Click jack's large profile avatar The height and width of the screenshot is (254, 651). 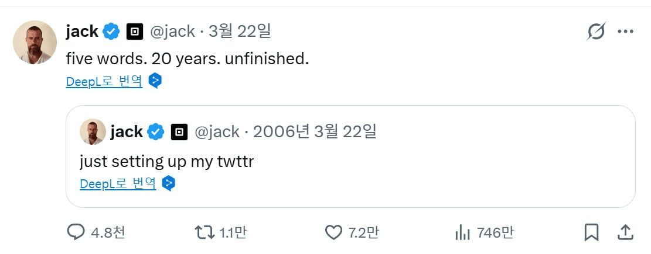tap(35, 42)
